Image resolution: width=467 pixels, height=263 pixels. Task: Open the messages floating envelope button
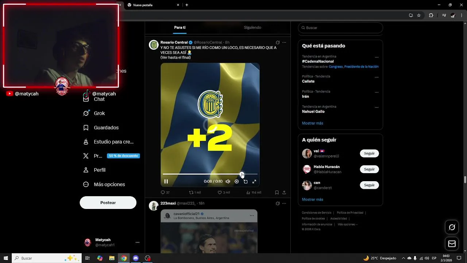(x=452, y=244)
